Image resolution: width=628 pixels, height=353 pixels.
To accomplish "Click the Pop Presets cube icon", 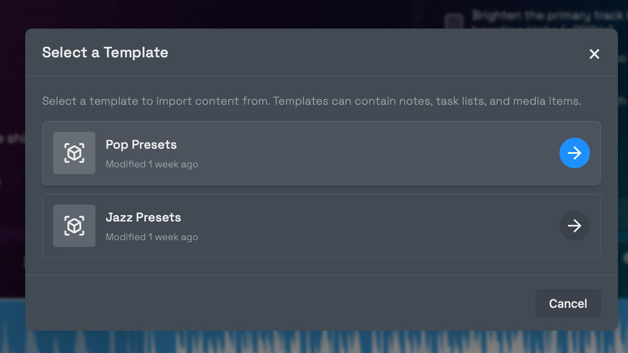I will tap(74, 153).
